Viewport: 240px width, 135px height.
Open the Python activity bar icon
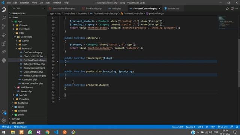pyautogui.click(x=4, y=60)
